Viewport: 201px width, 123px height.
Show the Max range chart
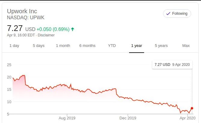pyautogui.click(x=186, y=46)
